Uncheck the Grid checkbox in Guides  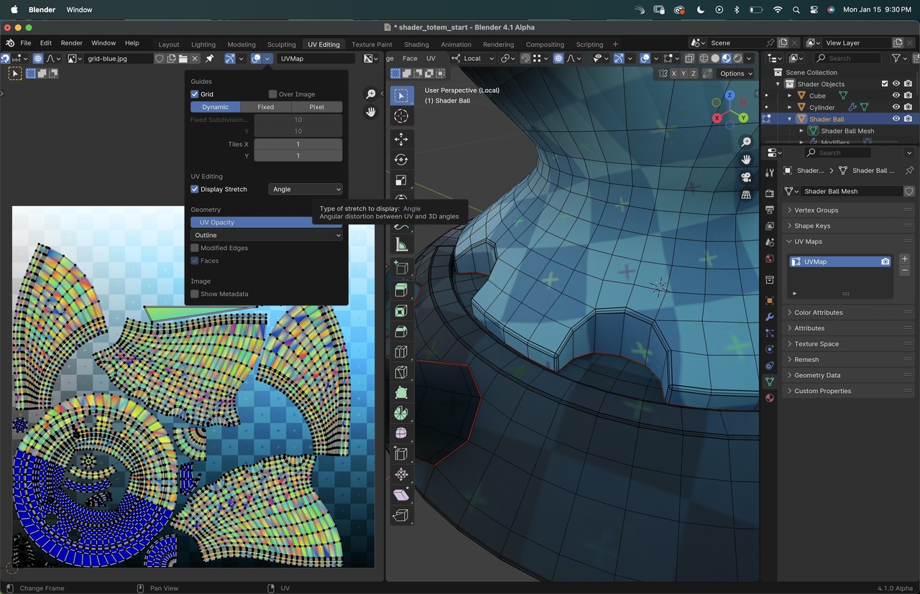pyautogui.click(x=195, y=94)
